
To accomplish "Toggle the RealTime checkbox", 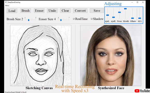I will (x=74, y=19).
